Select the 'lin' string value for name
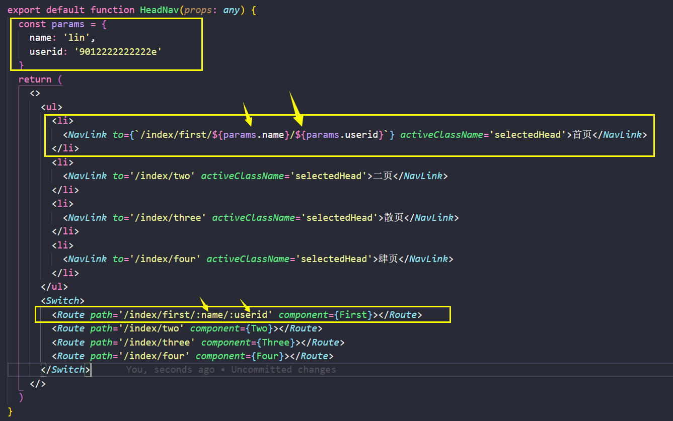Screen dimensions: 673x421 77,37
